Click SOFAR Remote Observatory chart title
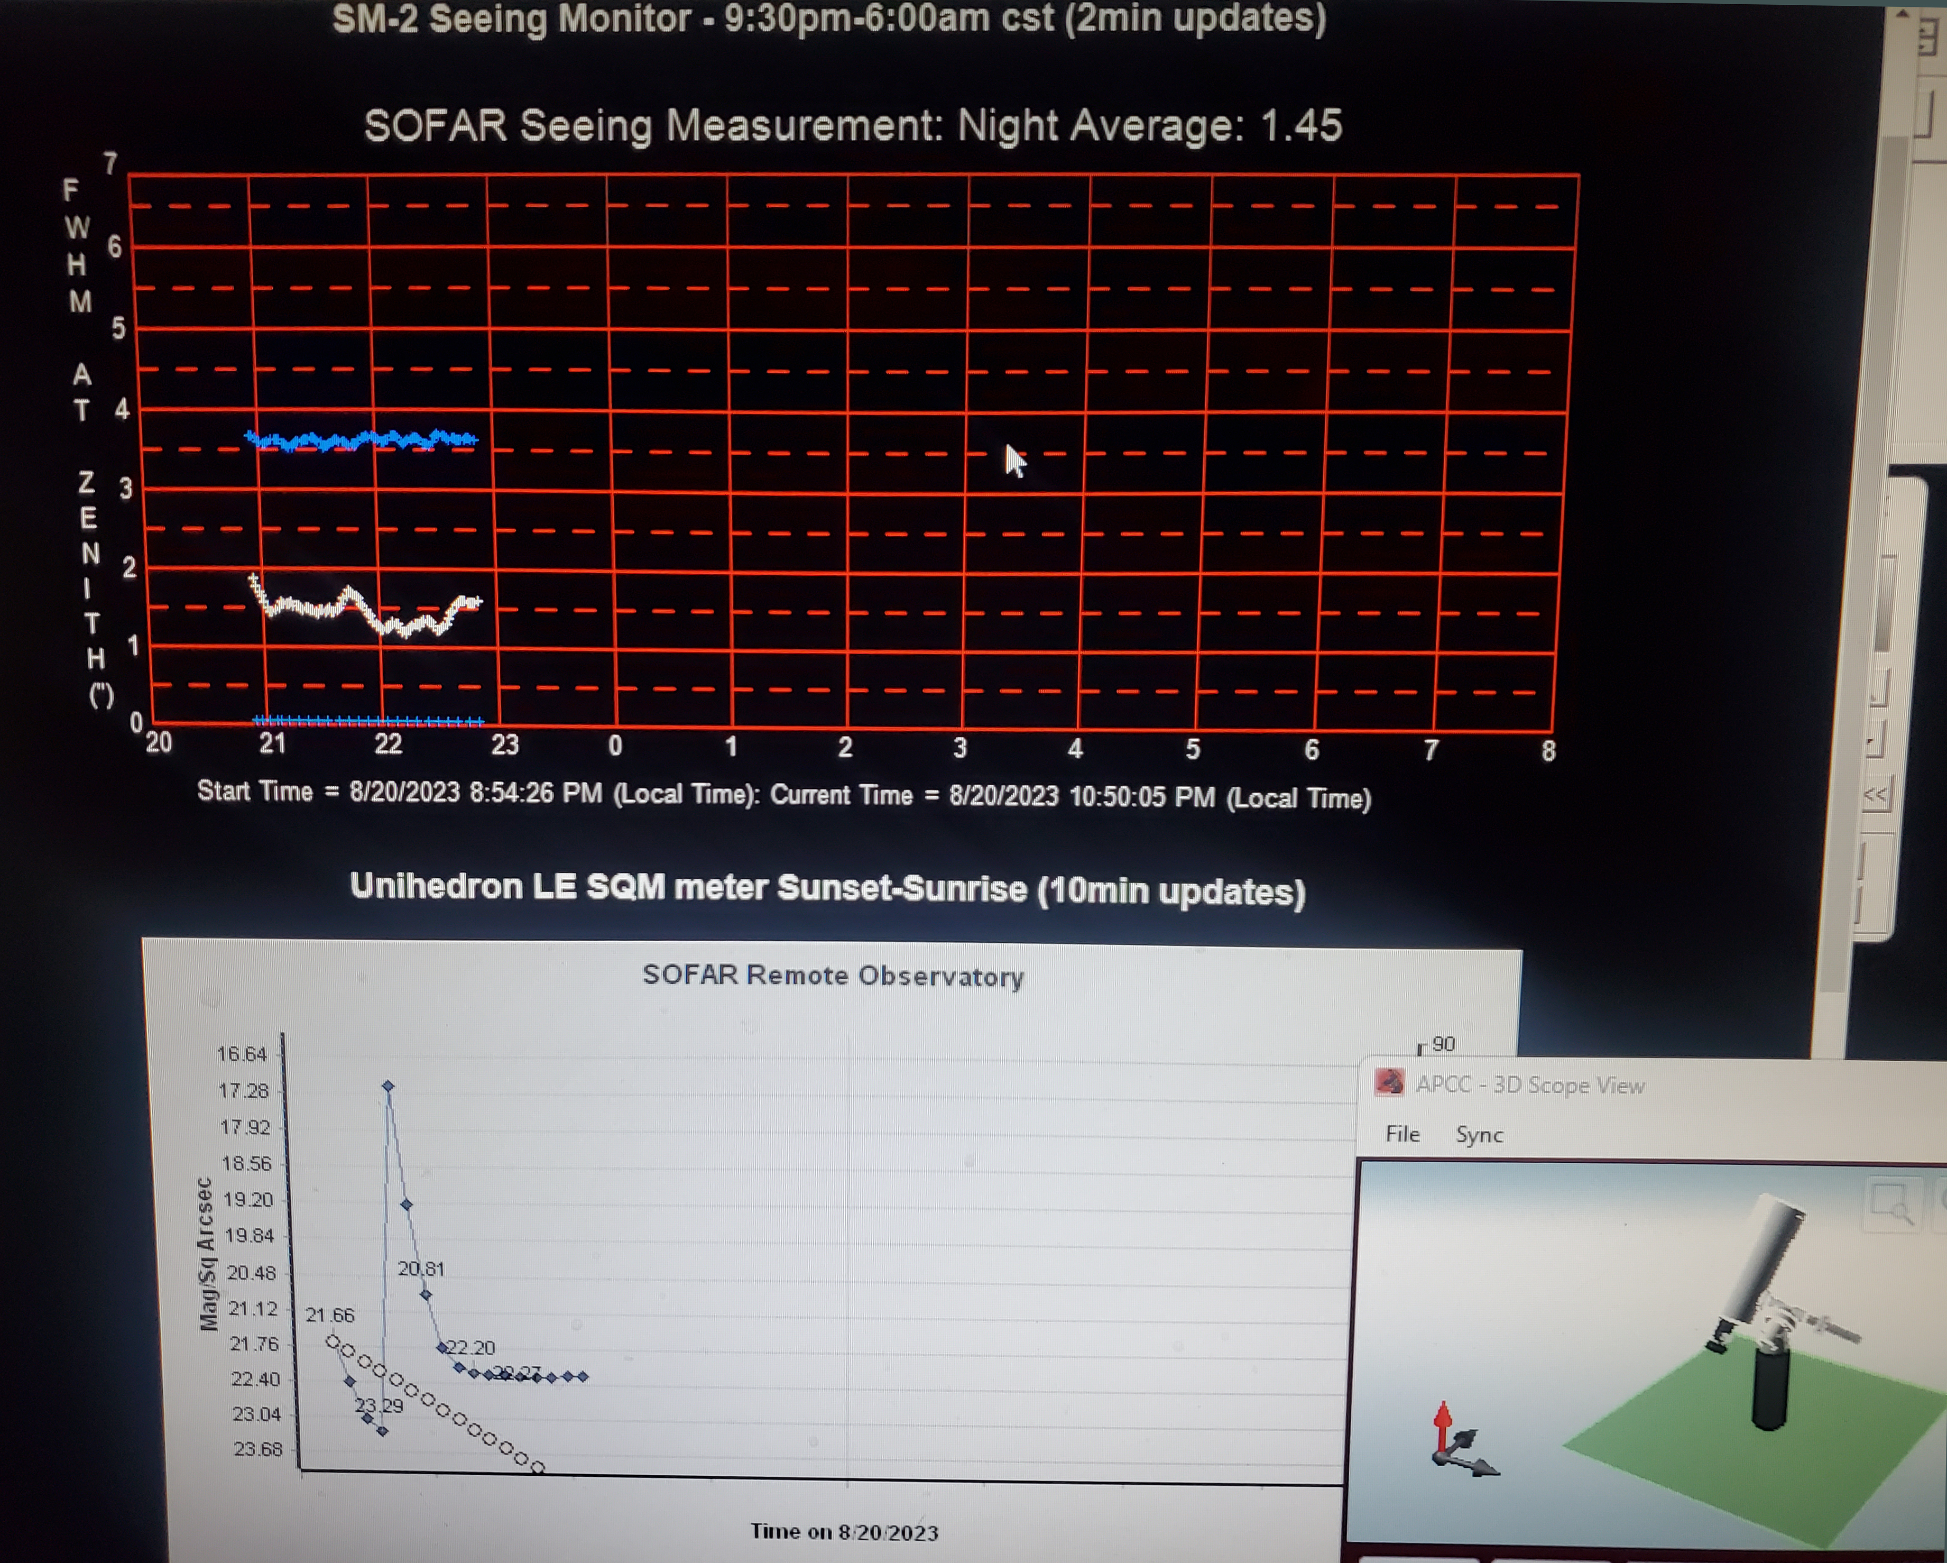This screenshot has width=1947, height=1563. [833, 976]
